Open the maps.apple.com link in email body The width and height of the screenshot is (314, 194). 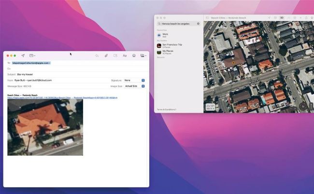(x=62, y=98)
